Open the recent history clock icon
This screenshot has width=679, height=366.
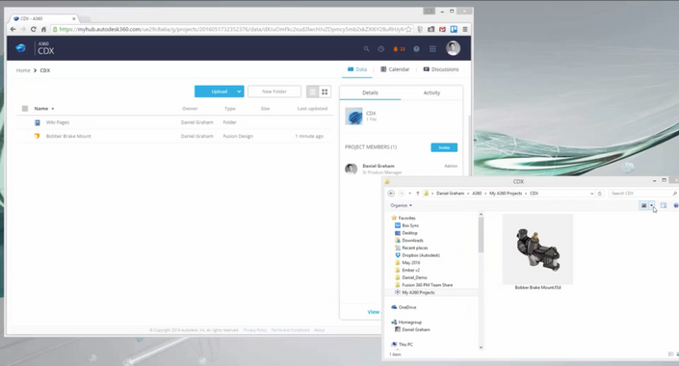(381, 49)
